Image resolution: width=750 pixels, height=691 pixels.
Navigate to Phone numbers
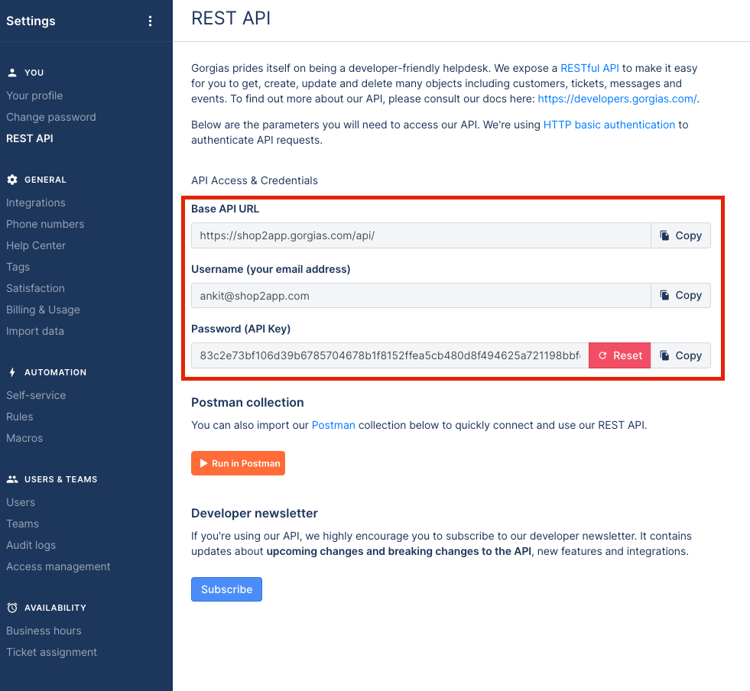click(45, 224)
